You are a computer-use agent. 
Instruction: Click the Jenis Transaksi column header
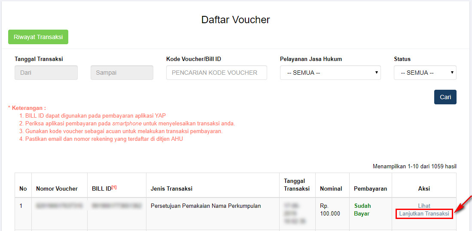click(172, 189)
